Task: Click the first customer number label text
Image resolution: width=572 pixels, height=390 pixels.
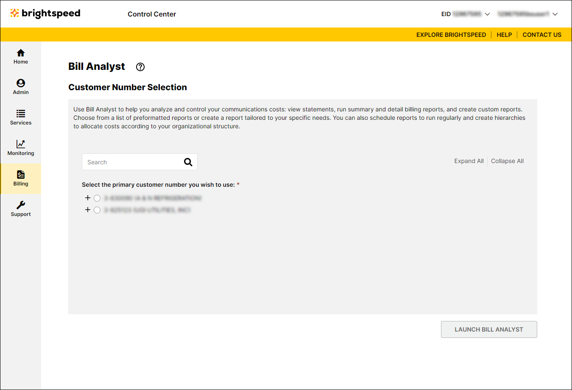Action: (153, 198)
